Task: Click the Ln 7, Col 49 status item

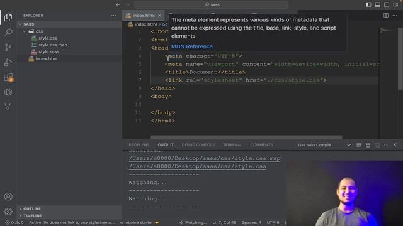Action: (x=224, y=223)
